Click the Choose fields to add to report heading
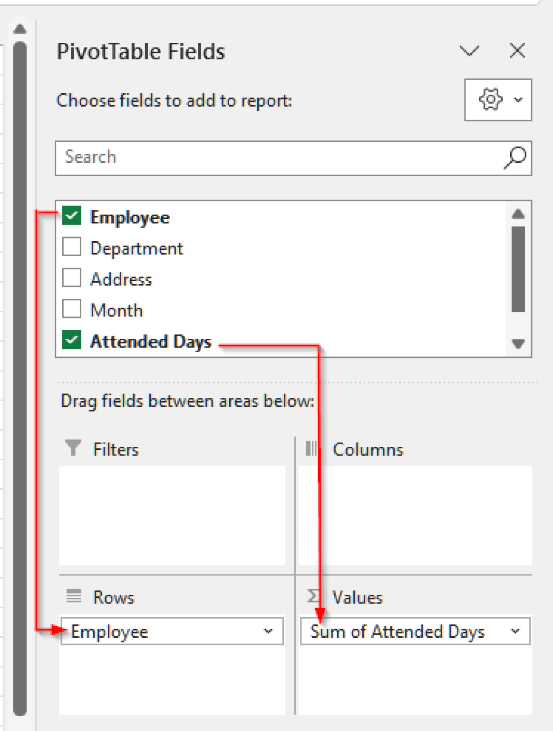 tap(173, 100)
